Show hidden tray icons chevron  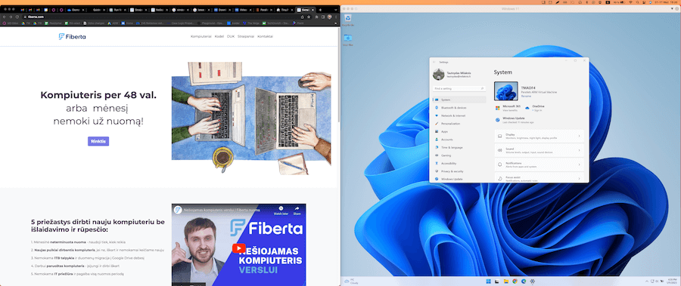pos(647,281)
